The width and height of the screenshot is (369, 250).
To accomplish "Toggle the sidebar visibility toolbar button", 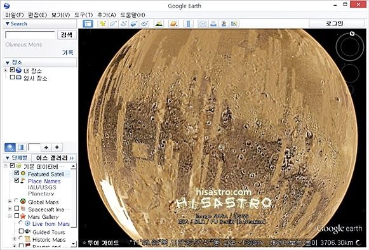I will 88,23.
